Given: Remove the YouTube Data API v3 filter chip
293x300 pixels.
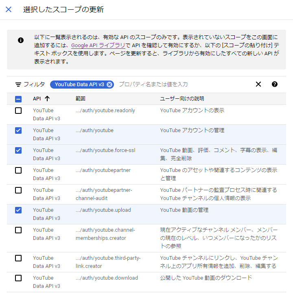Looking at the screenshot, I should tap(109, 85).
